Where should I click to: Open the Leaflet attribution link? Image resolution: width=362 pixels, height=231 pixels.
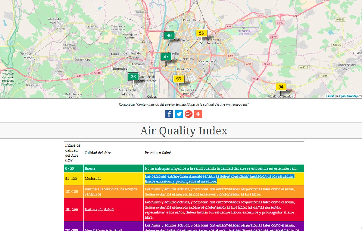pyautogui.click(x=330, y=96)
